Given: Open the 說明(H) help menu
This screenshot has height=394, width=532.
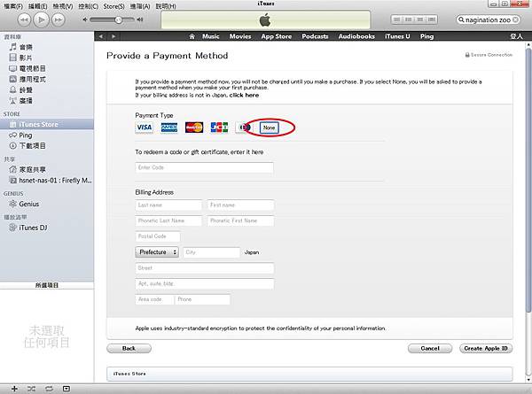Looking at the screenshot, I should [166, 6].
